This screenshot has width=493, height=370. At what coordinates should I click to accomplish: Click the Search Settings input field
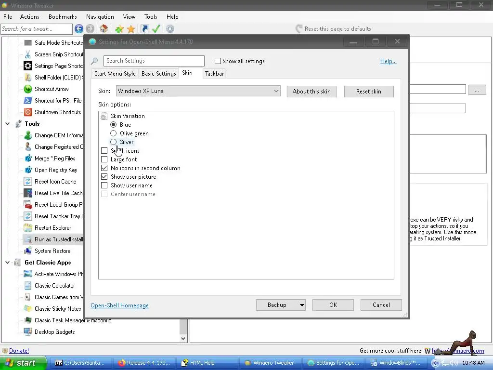pyautogui.click(x=154, y=61)
